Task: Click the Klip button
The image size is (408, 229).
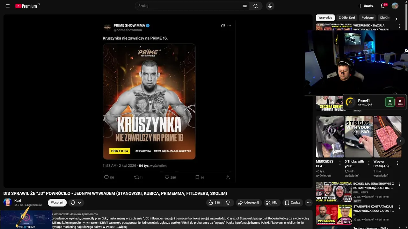Action: pyautogui.click(x=272, y=203)
